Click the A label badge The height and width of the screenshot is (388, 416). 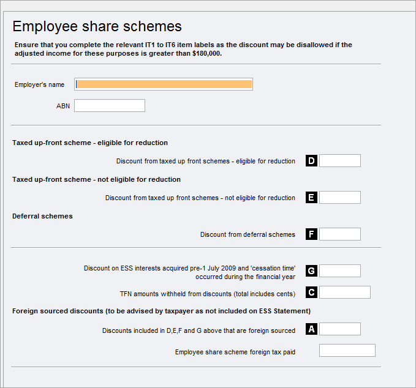311,329
